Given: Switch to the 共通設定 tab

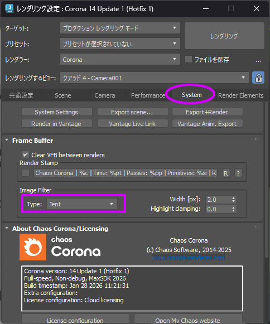Looking at the screenshot, I should pyautogui.click(x=21, y=95).
